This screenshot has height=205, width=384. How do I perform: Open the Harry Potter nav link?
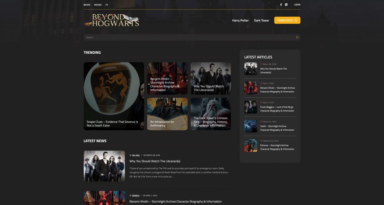[x=240, y=20]
